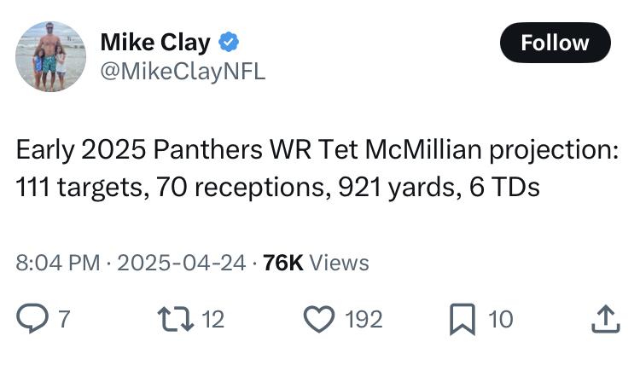Click the repost count number 12
Image resolution: width=640 pixels, height=371 pixels.
tap(212, 319)
